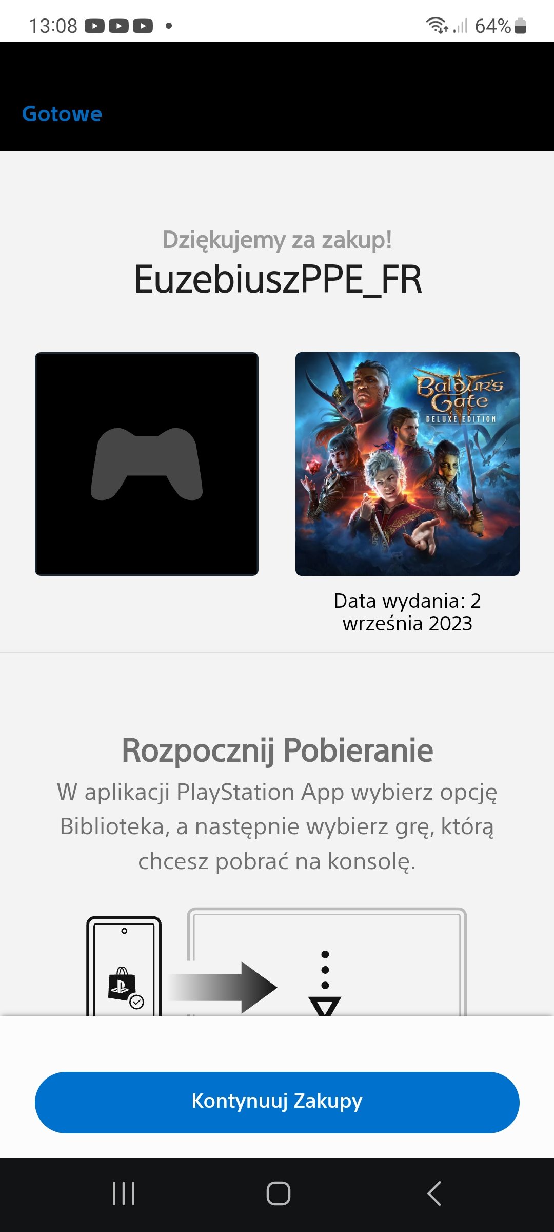Tap the download dots arrow icon
This screenshot has width=554, height=1232.
click(325, 983)
